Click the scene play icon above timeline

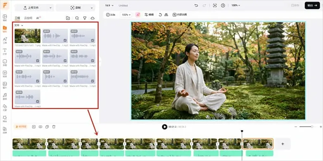coord(34,127)
